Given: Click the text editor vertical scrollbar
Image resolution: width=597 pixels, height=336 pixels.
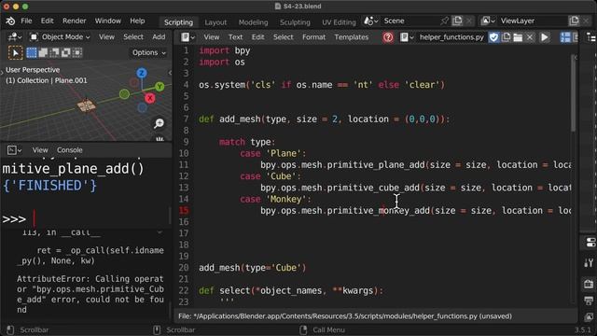Looking at the screenshot, I should (x=573, y=93).
